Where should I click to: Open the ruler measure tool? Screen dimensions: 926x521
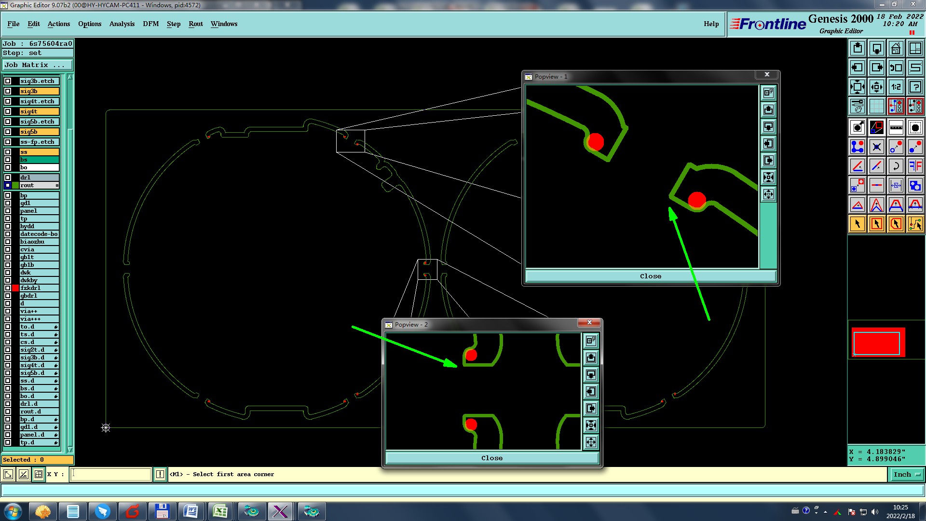(x=896, y=127)
